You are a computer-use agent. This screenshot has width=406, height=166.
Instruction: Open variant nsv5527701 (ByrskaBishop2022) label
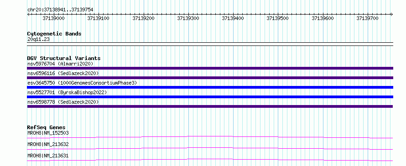67,92
